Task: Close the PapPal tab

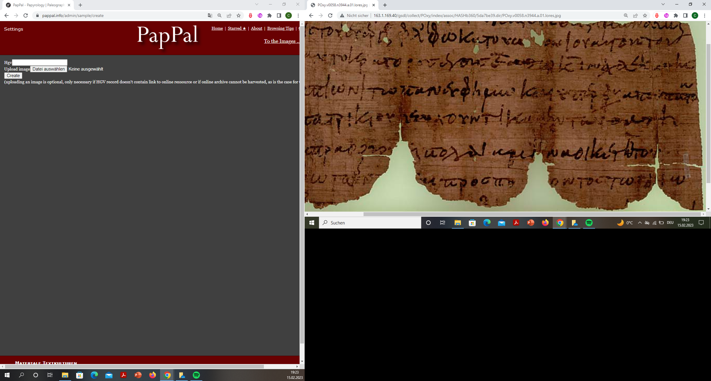Action: coord(69,5)
